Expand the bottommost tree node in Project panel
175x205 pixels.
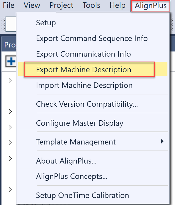10,189
